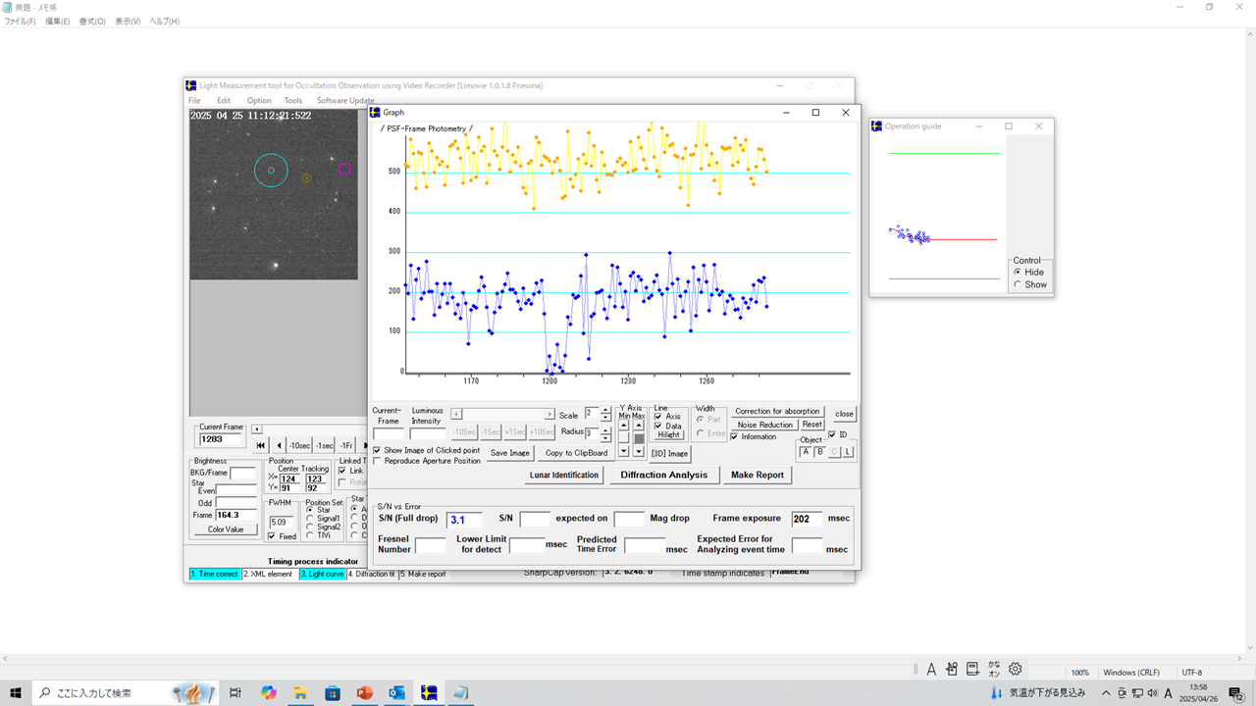The width and height of the screenshot is (1256, 706).
Task: Click the Make Report button
Action: (756, 475)
